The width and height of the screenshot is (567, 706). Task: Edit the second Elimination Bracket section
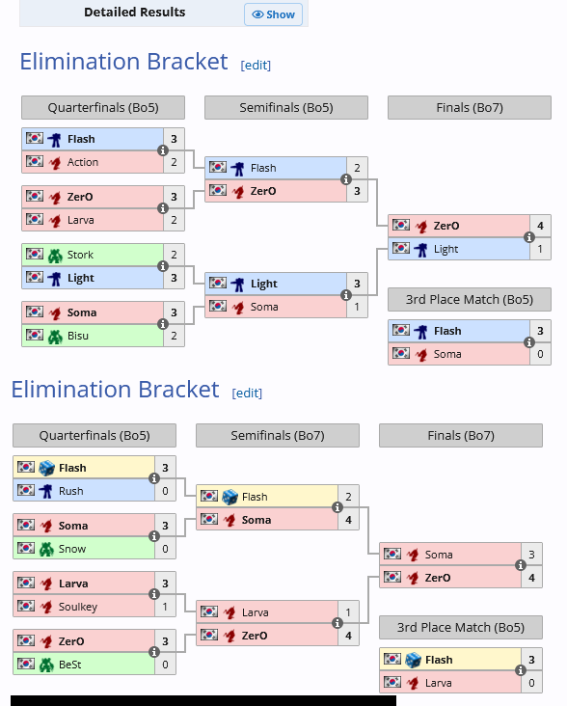click(x=247, y=394)
